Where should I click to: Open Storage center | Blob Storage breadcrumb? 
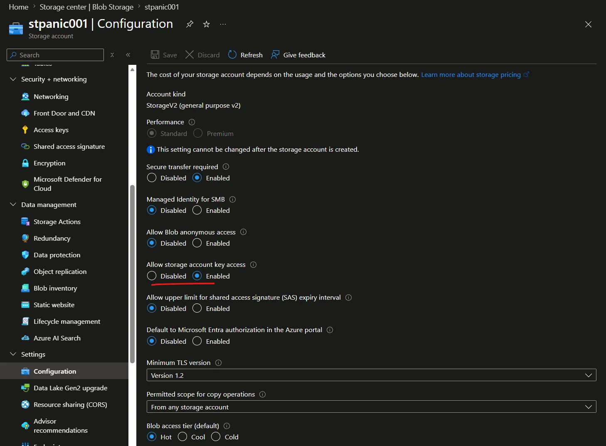[86, 7]
